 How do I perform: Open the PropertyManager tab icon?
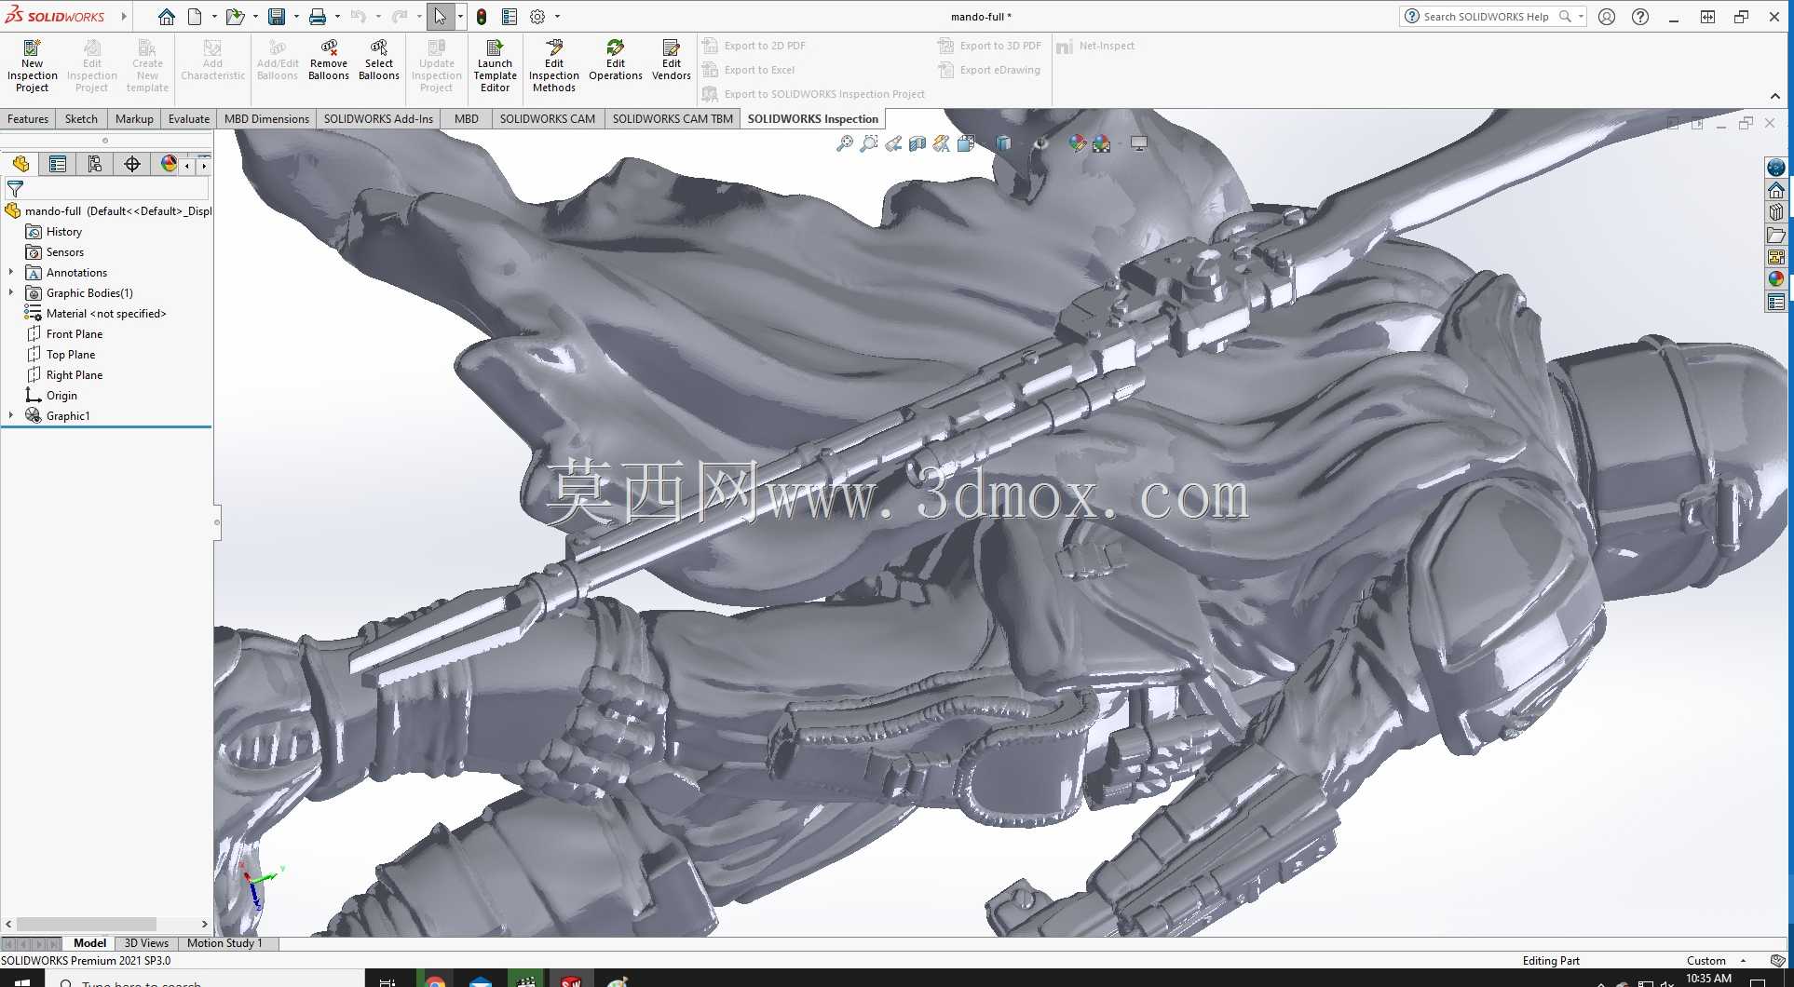click(58, 165)
